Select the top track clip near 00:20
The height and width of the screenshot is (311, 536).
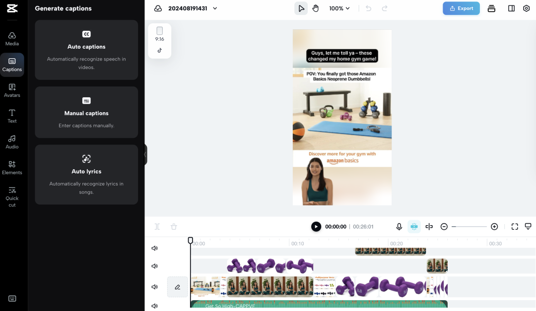tap(391, 251)
